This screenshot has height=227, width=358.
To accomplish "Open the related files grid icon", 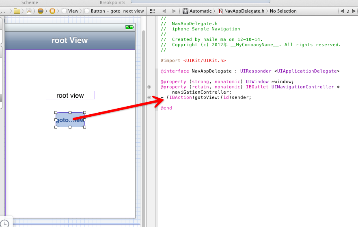I will 152,11.
